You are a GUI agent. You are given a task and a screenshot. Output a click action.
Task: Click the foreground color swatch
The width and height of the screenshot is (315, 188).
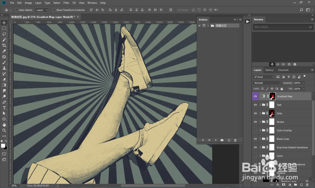(3, 146)
